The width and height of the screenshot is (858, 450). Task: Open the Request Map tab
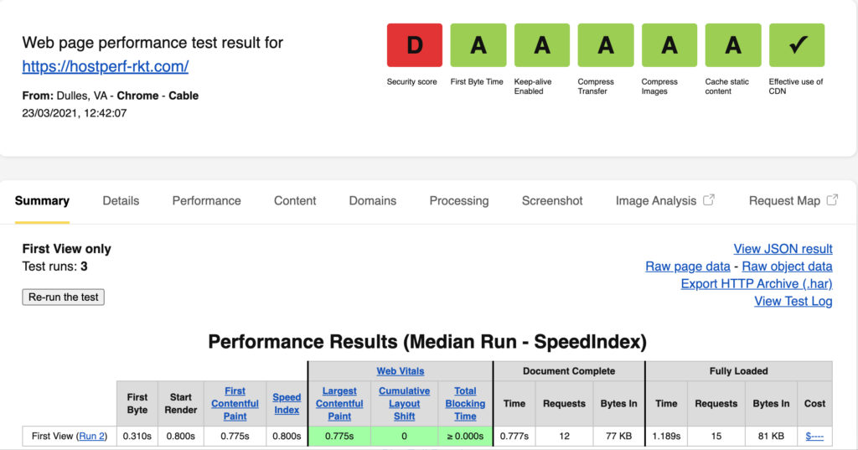click(784, 201)
